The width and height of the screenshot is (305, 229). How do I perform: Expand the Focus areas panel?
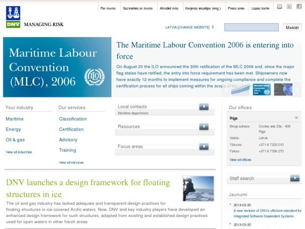164,149
